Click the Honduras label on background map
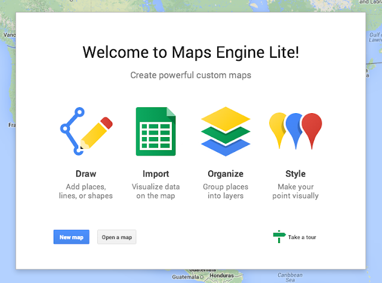Image resolution: width=382 pixels, height=283 pixels. tap(221, 275)
